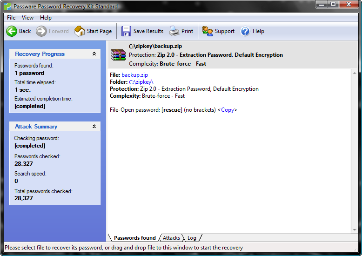Open the View menu
Screen dimensions: 362x256
click(28, 18)
